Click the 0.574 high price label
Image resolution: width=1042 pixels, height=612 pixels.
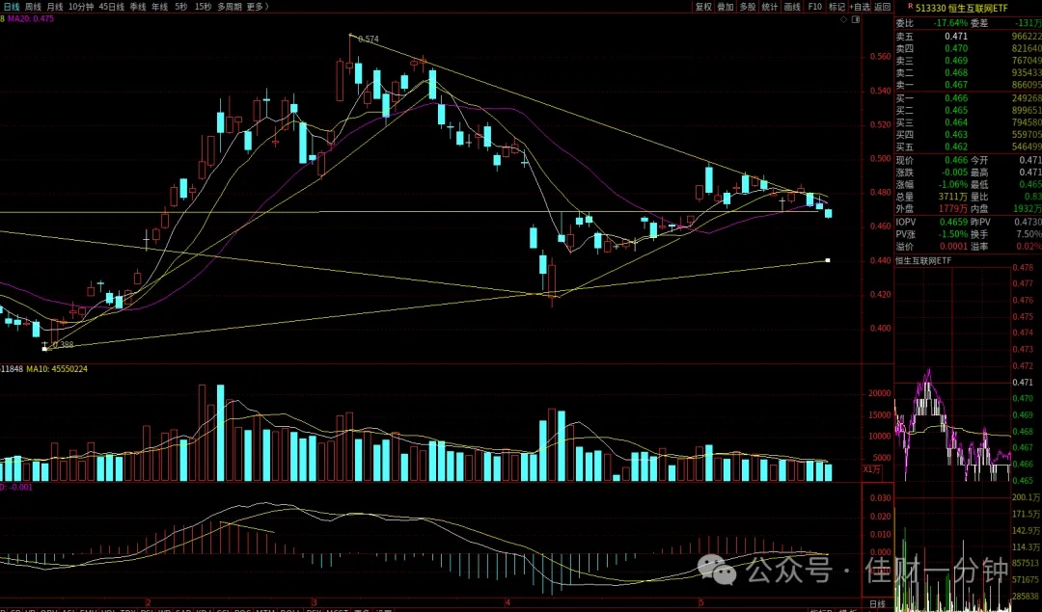tap(369, 40)
